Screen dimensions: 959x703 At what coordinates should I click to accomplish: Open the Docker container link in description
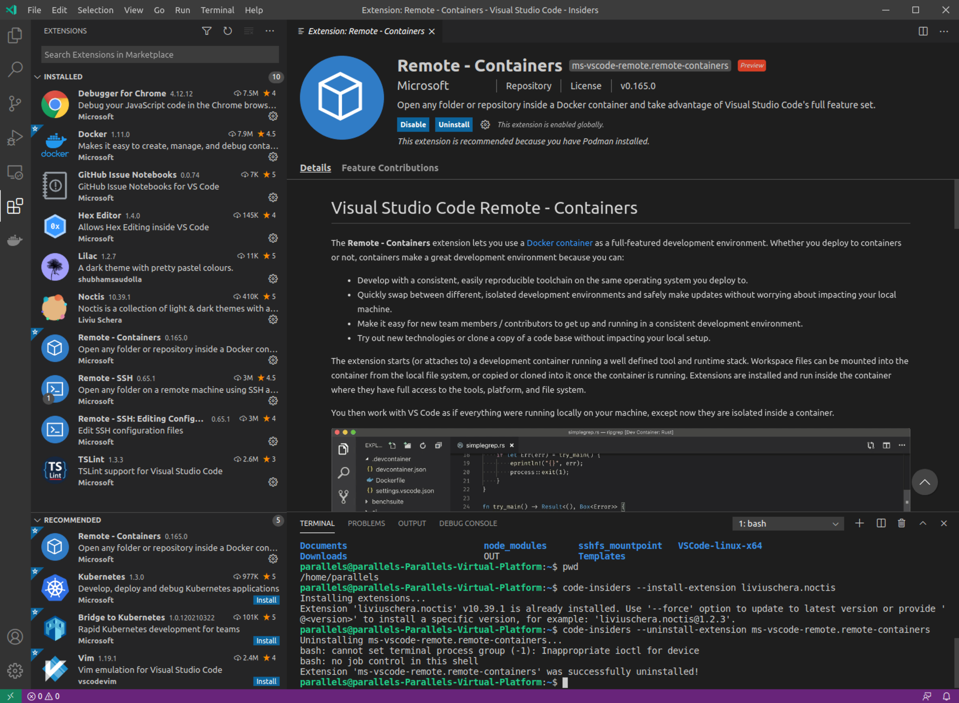pos(560,243)
